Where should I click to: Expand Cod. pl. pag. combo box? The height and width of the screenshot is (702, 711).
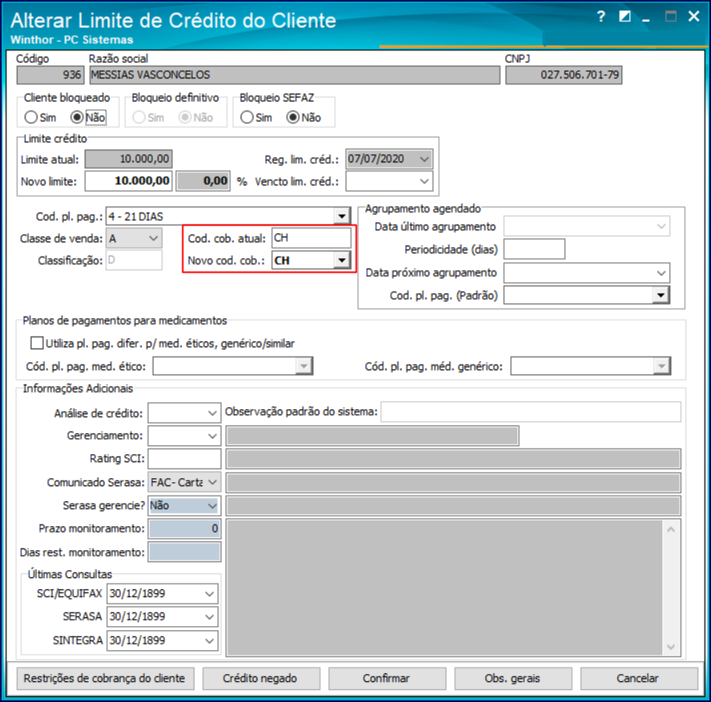pos(342,216)
